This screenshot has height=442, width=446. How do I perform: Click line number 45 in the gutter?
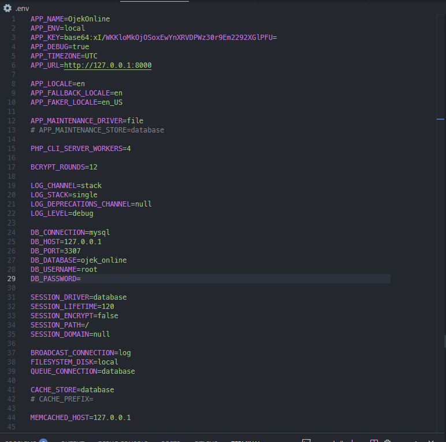(x=12, y=427)
